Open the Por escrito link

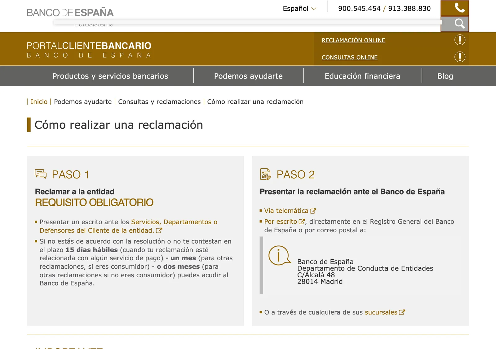tap(281, 221)
